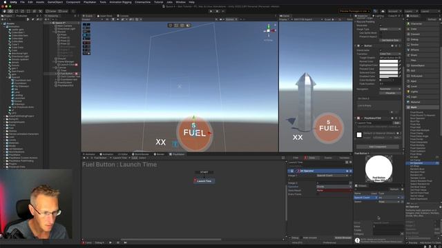This screenshot has width=442, height=248.
Task: Toggle the Debug checkbox in PlayMaker
Action: (290, 238)
